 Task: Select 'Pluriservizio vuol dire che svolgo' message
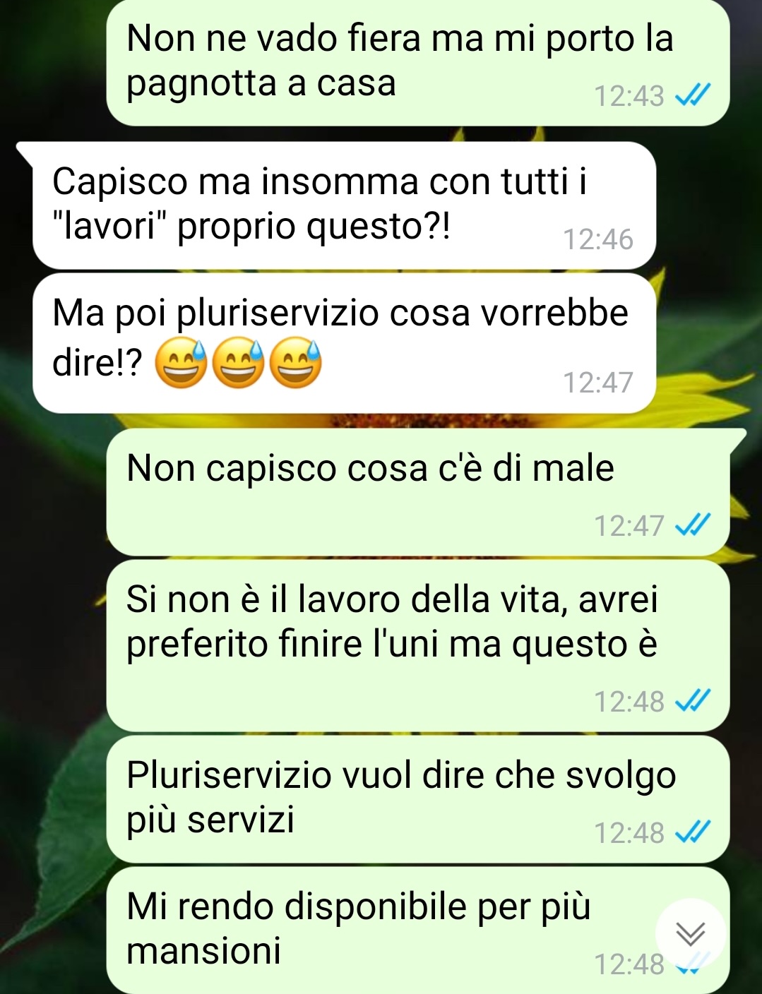[x=417, y=799]
